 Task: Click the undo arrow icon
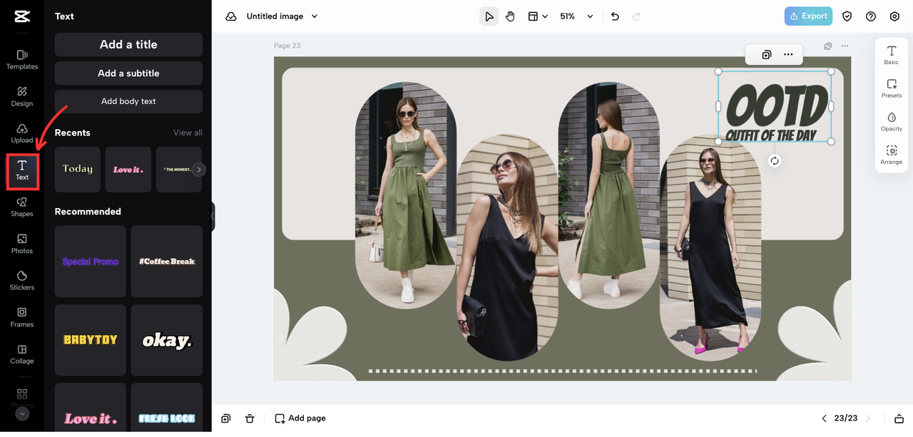tap(615, 16)
